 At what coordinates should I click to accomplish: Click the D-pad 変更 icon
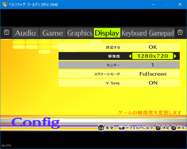(x=101, y=128)
